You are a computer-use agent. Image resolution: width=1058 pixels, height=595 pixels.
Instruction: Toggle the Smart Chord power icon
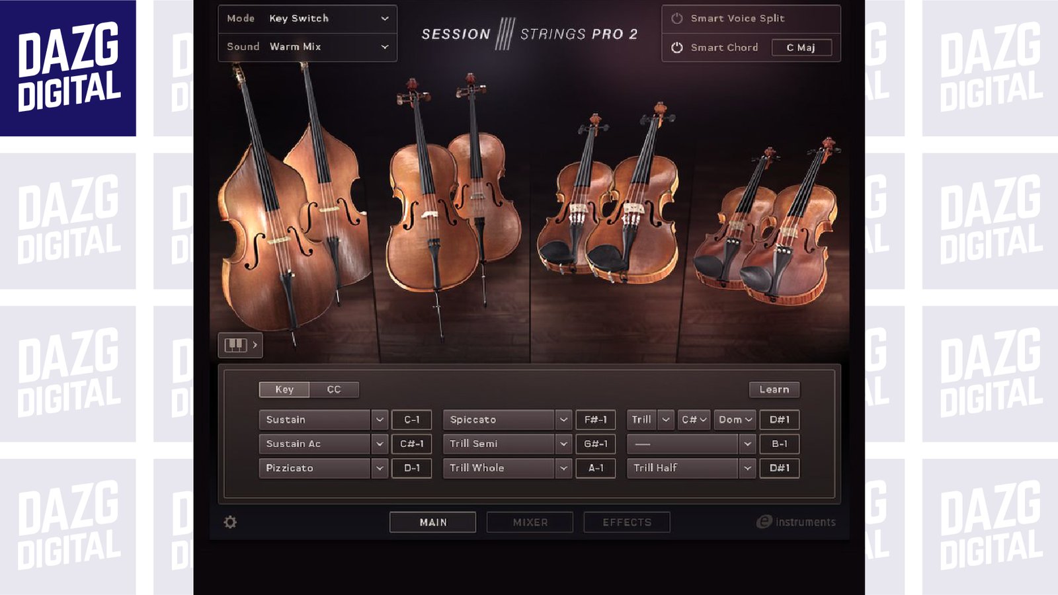pos(677,48)
